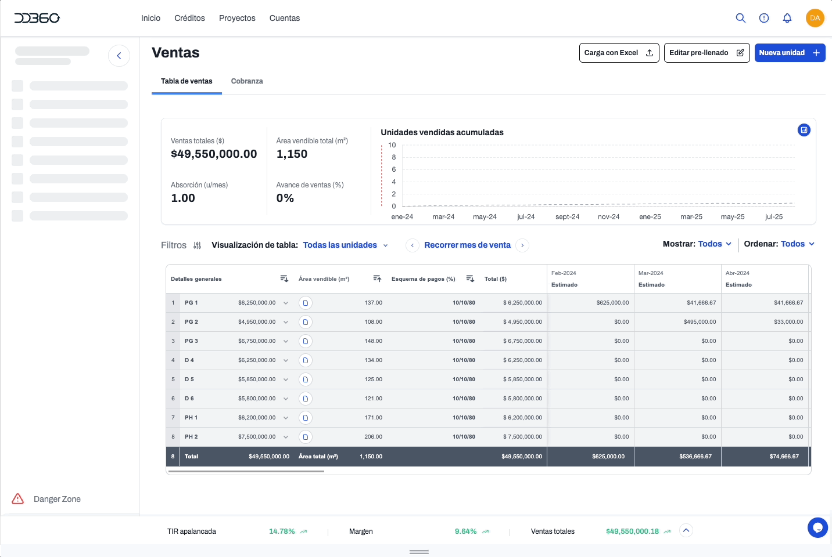Viewport: 832px width, 557px height.
Task: Toggle sort on Área vendible column
Action: [377, 279]
